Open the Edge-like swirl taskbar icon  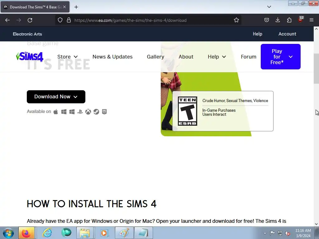[66, 233]
